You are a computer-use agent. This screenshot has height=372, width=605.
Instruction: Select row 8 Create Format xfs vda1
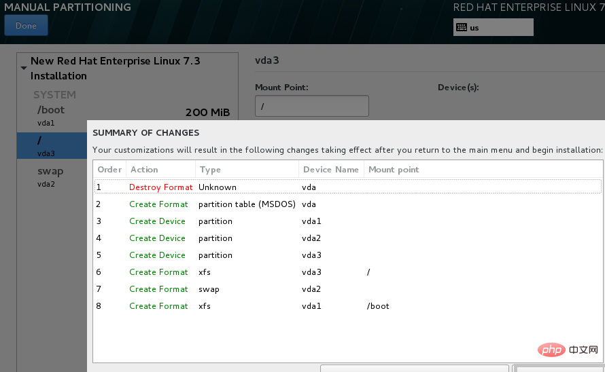coord(347,305)
